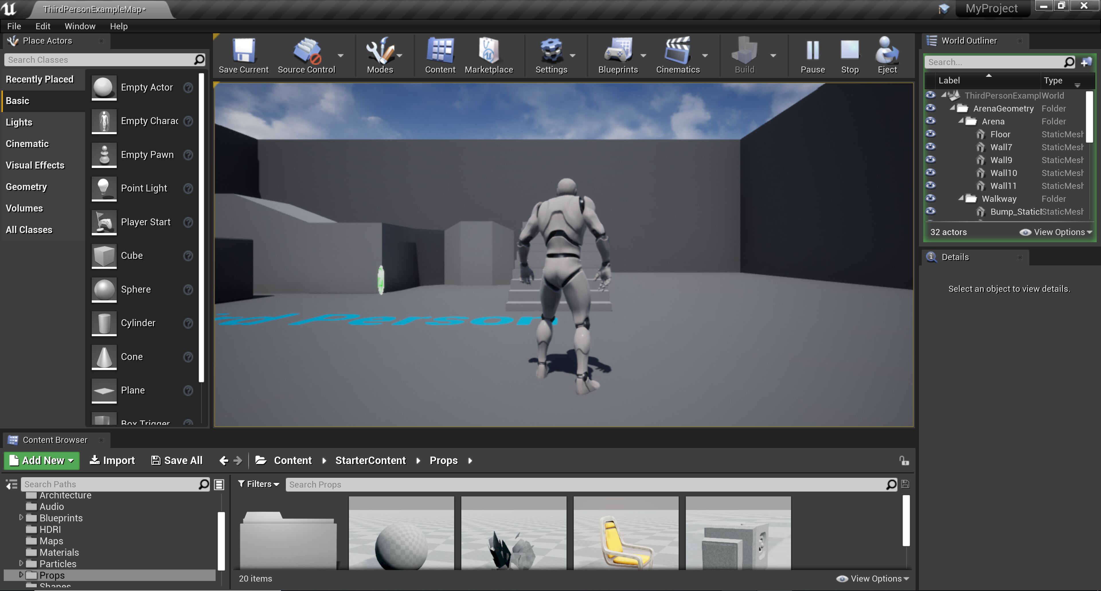Screen dimensions: 1101x591
Task: Open the Window menu
Action: (x=80, y=26)
